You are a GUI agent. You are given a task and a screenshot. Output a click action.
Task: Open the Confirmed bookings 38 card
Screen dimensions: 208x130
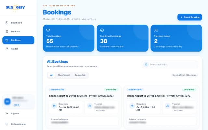tap(123, 38)
